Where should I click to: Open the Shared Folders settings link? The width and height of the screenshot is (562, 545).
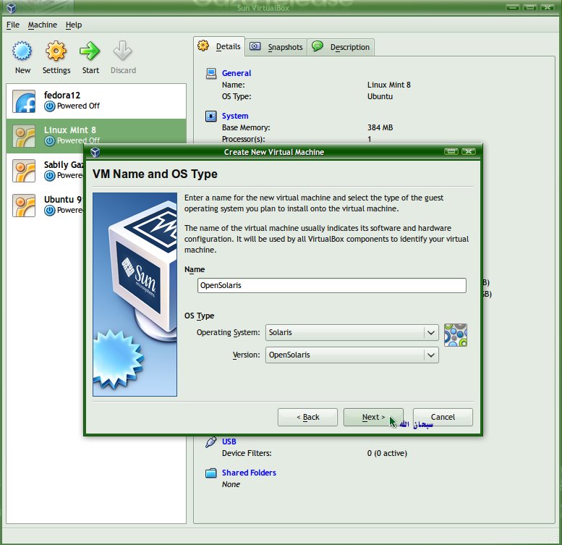[249, 473]
